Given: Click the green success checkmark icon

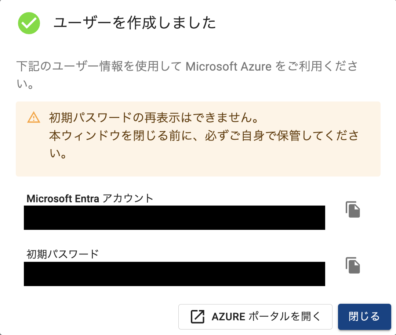Looking at the screenshot, I should point(29,23).
